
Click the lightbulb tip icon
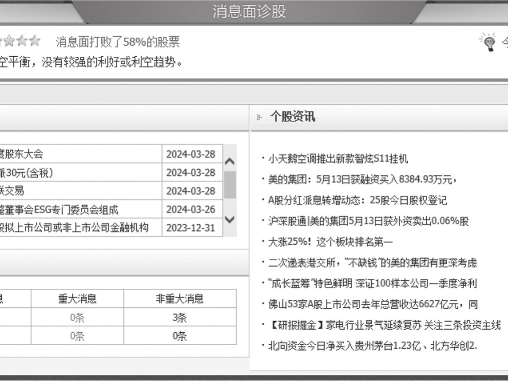(x=488, y=42)
